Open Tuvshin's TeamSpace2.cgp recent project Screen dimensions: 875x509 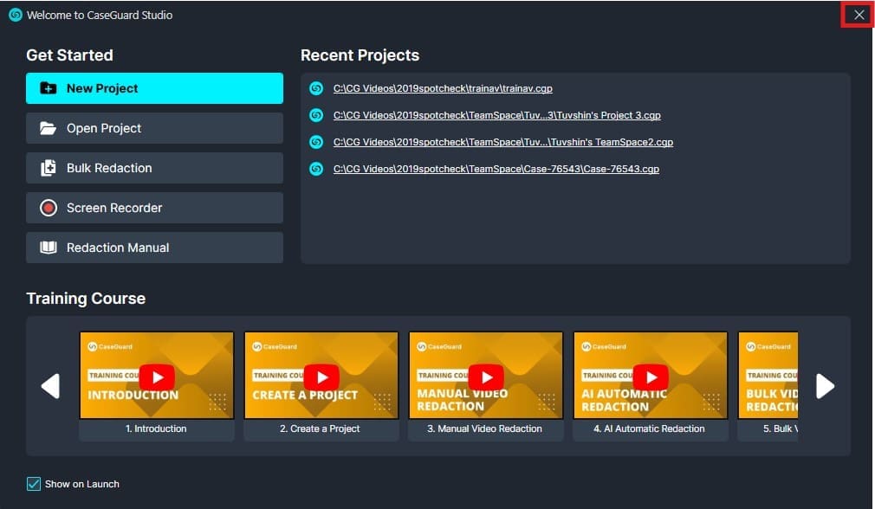(x=502, y=142)
